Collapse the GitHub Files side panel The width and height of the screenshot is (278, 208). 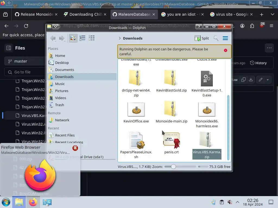click(x=9, y=48)
